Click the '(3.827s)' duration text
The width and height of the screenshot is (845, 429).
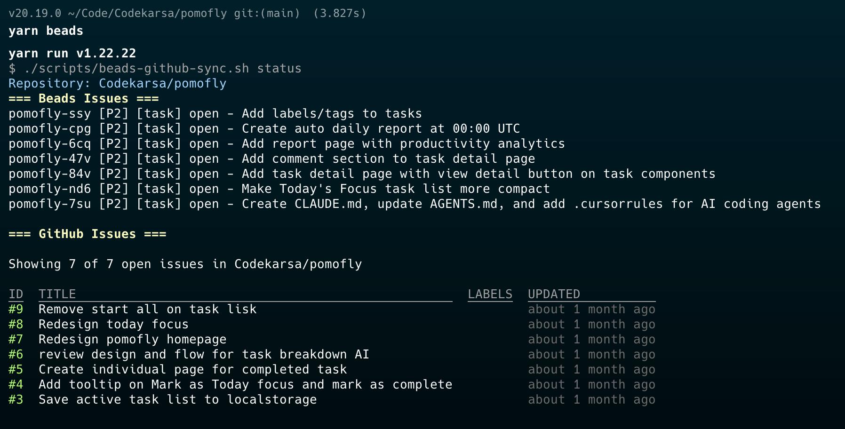pos(340,13)
